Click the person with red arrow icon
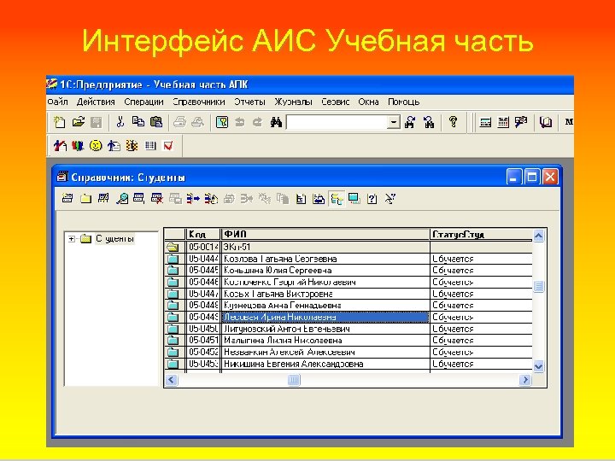 pos(60,146)
